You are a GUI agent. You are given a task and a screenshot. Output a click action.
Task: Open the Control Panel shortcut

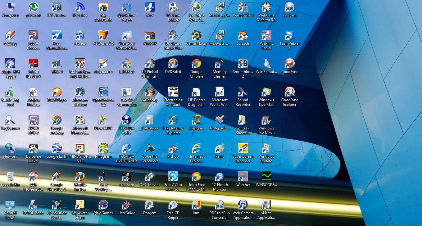coord(11,206)
